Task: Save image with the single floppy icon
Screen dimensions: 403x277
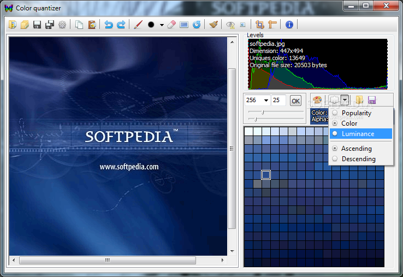Action: 37,25
